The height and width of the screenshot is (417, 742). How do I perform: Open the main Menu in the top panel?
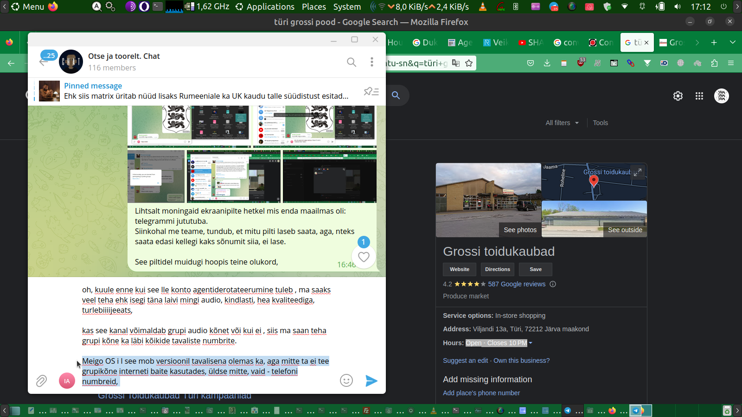(28, 7)
